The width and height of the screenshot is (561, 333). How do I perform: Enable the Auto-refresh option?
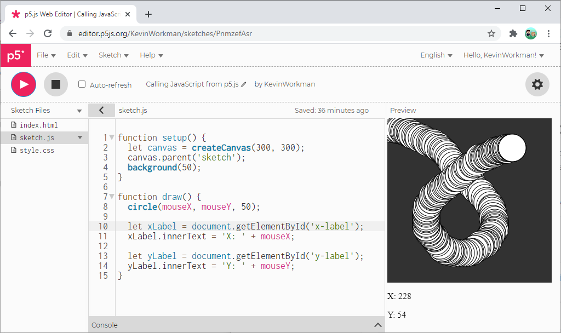point(82,84)
